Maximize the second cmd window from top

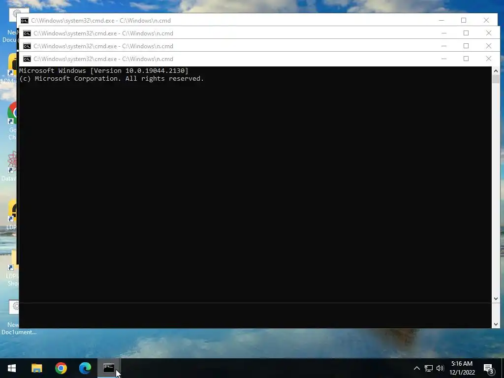coord(466,33)
